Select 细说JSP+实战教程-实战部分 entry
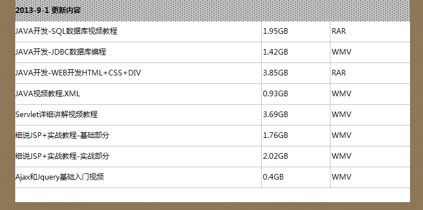423x210 pixels. (x=62, y=156)
